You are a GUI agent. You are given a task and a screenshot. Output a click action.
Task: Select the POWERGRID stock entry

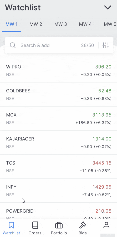tap(58, 211)
